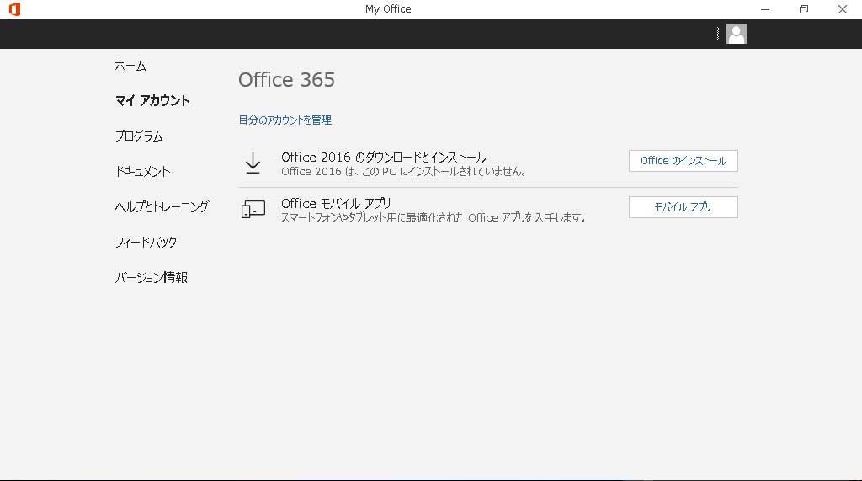Open ヘルプとトレーニング page
Viewport: 862px width, 481px height.
[162, 207]
